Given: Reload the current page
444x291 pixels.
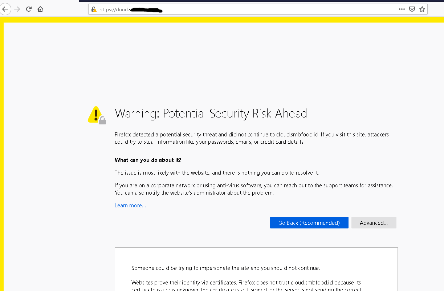Looking at the screenshot, I should tap(29, 9).
